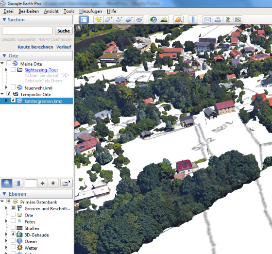Click the Suche button
This screenshot has width=272, height=254.
coord(64,31)
